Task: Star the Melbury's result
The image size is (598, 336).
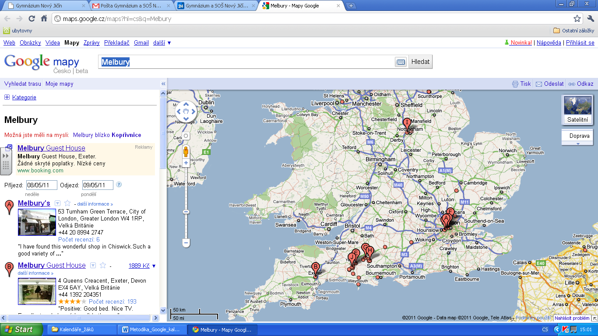Action: 67,203
